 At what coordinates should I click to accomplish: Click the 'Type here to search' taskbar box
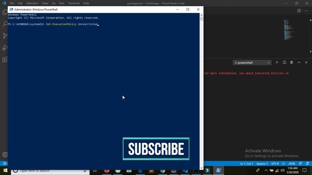[50, 171]
